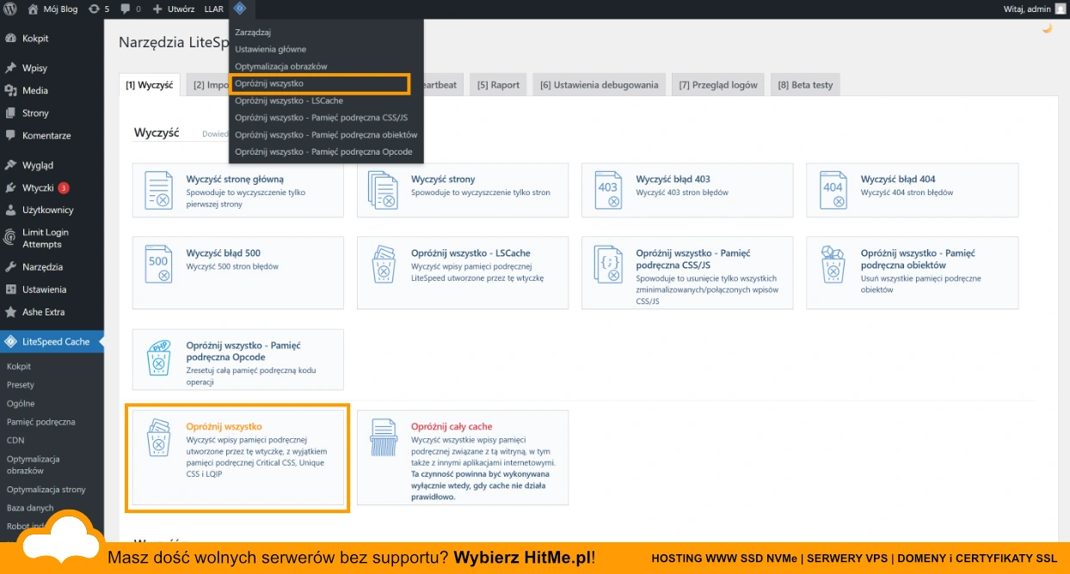Click the admin avatar icon
The image size is (1070, 574).
coord(1059,9)
